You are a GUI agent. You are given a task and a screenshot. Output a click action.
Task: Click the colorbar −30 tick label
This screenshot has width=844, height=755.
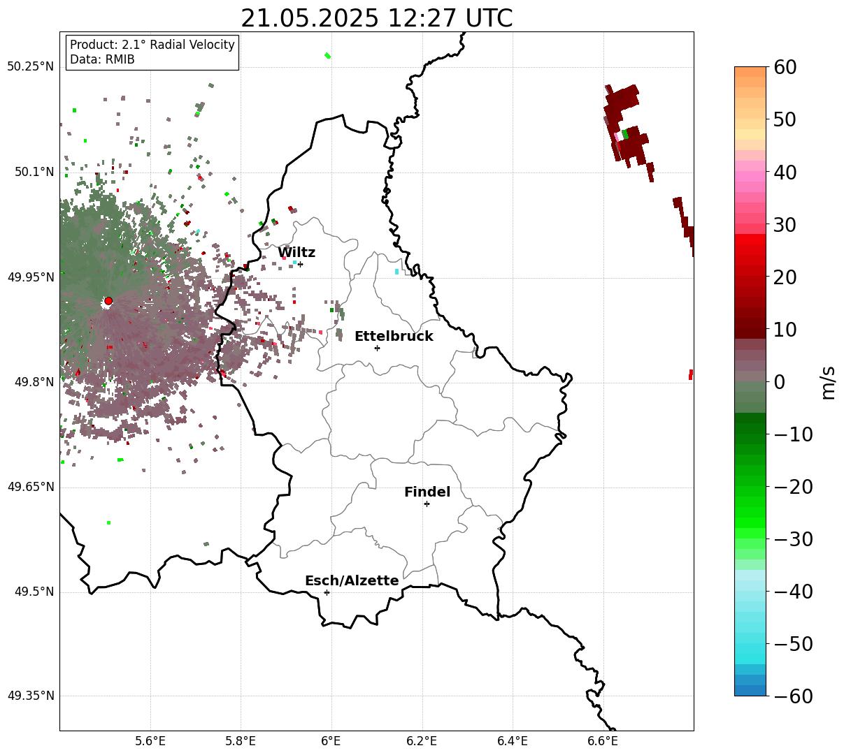pos(792,538)
